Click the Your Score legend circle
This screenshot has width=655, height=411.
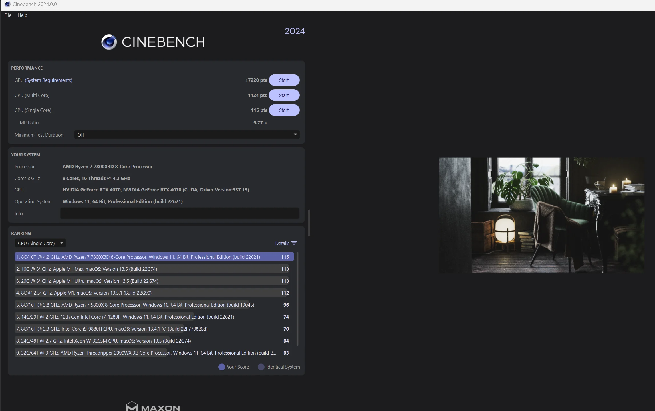(x=221, y=367)
